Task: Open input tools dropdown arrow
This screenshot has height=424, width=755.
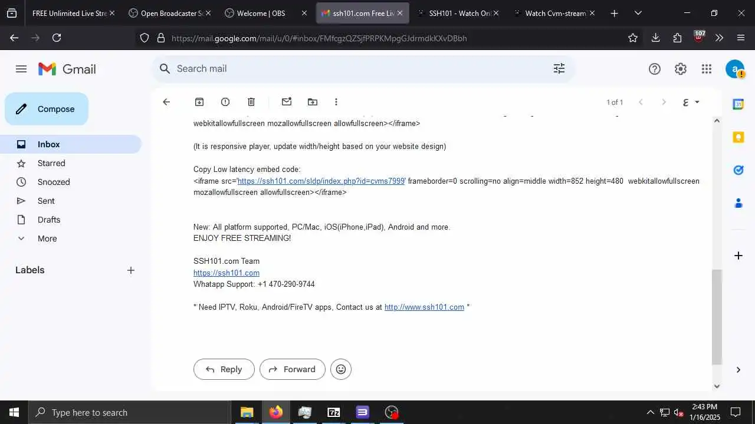Action: click(697, 102)
